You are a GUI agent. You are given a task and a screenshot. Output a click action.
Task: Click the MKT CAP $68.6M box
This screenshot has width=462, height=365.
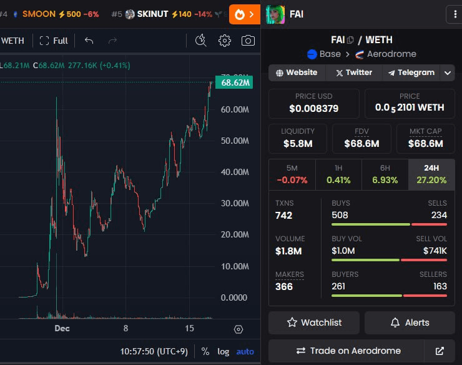tap(425, 138)
